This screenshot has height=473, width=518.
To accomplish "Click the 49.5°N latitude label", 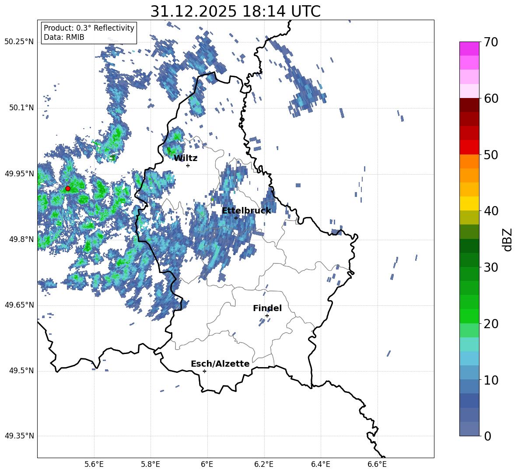I will pyautogui.click(x=21, y=371).
